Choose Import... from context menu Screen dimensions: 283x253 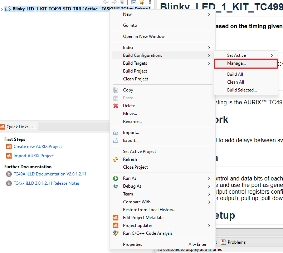162,133
